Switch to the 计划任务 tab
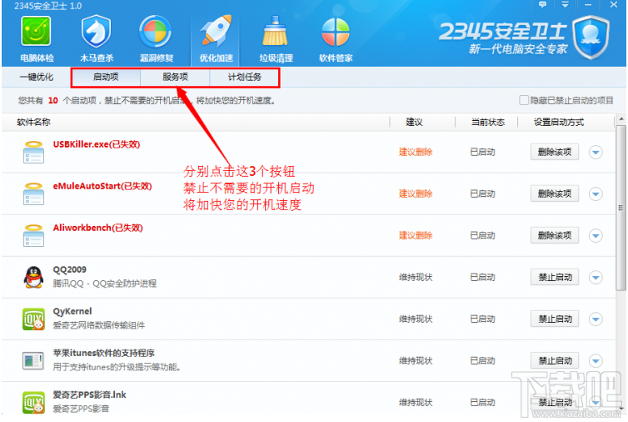Screen dimensions: 628x422 click(x=244, y=77)
